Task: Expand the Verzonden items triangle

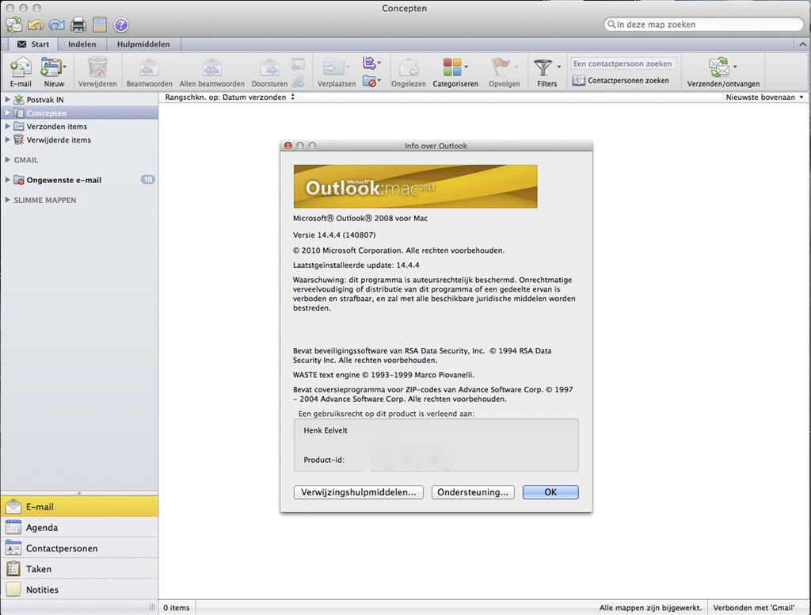Action: pos(7,126)
